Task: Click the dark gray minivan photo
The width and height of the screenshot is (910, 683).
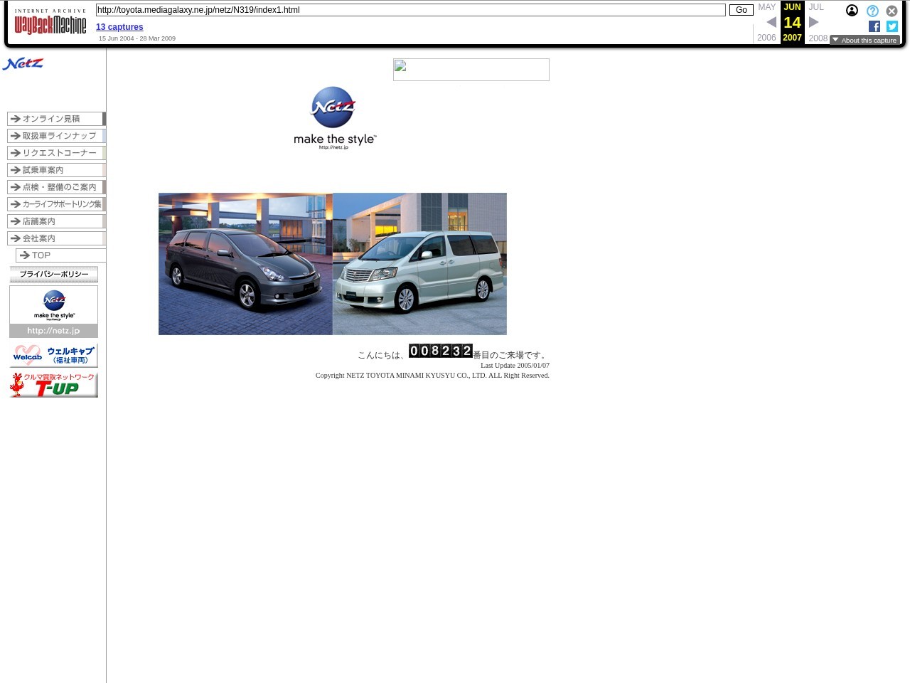Action: (x=245, y=264)
